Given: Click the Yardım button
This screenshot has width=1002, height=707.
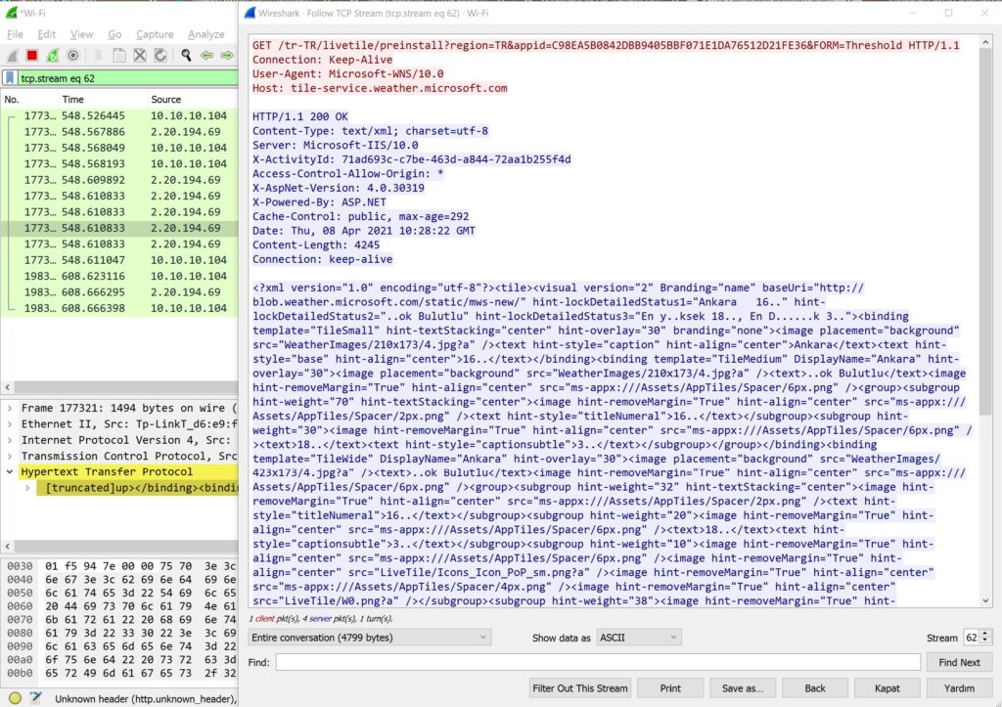Looking at the screenshot, I should pos(959,687).
